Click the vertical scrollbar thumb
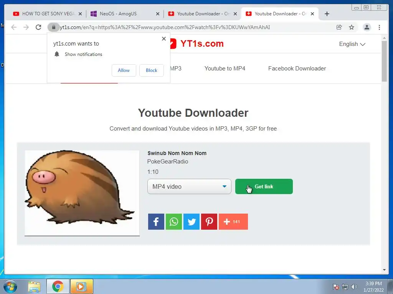This screenshot has height=294, width=393. point(384,61)
